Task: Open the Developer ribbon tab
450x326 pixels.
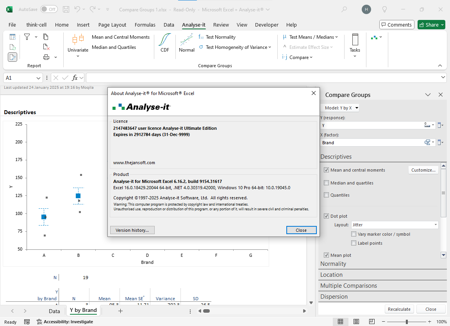Action: 267,25
